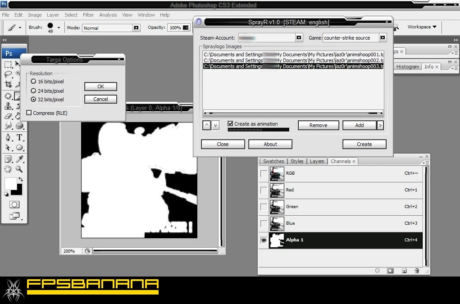Create new channel icon
The height and width of the screenshot is (304, 460).
pos(404,271)
